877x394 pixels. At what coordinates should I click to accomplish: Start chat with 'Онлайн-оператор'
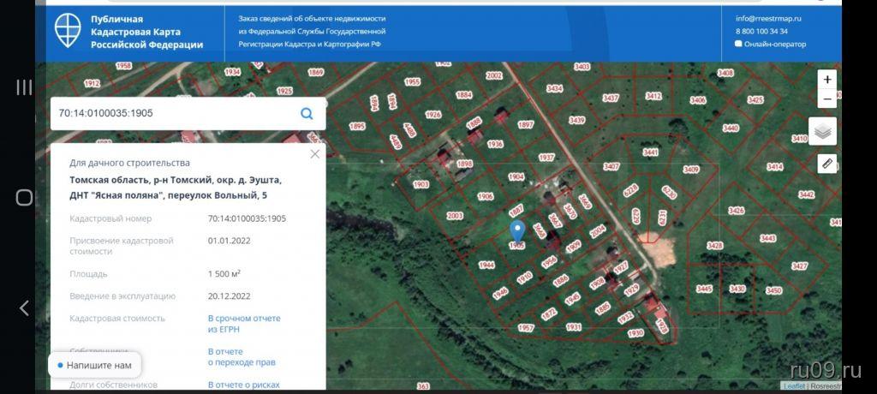[773, 43]
